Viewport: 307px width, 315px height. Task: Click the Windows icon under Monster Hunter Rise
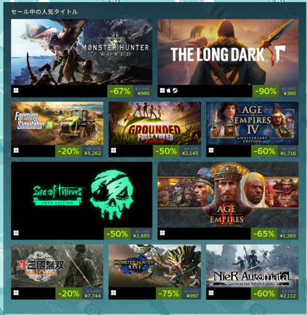[113, 293]
